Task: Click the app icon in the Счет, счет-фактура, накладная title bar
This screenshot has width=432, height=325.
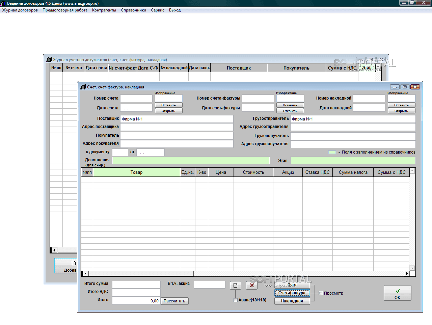Action: coord(83,87)
